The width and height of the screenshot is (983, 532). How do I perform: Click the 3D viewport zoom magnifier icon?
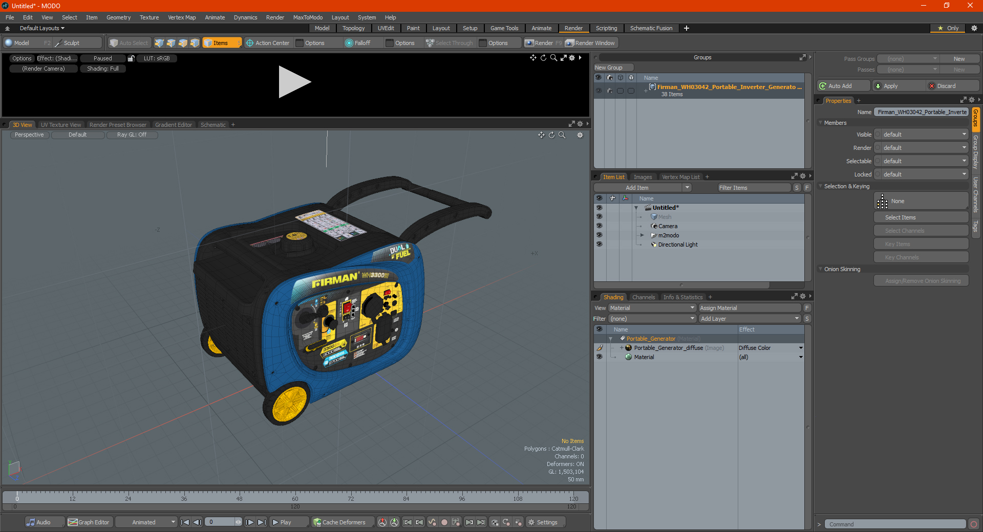click(562, 135)
